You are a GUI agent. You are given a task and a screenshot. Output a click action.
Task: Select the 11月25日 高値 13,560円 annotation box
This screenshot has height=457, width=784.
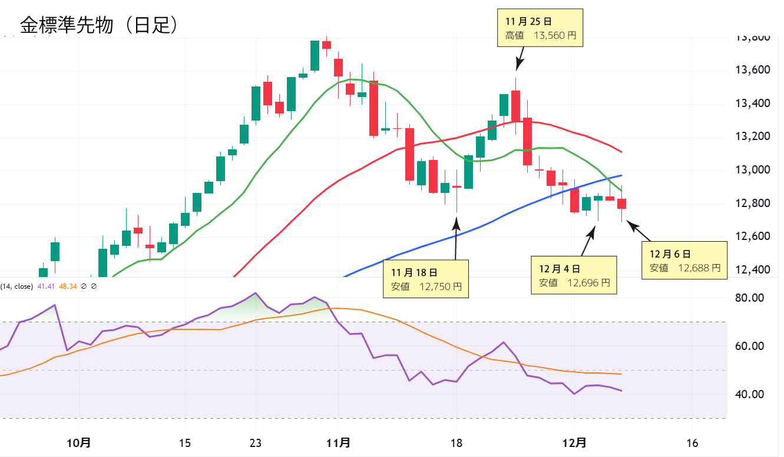tap(540, 28)
